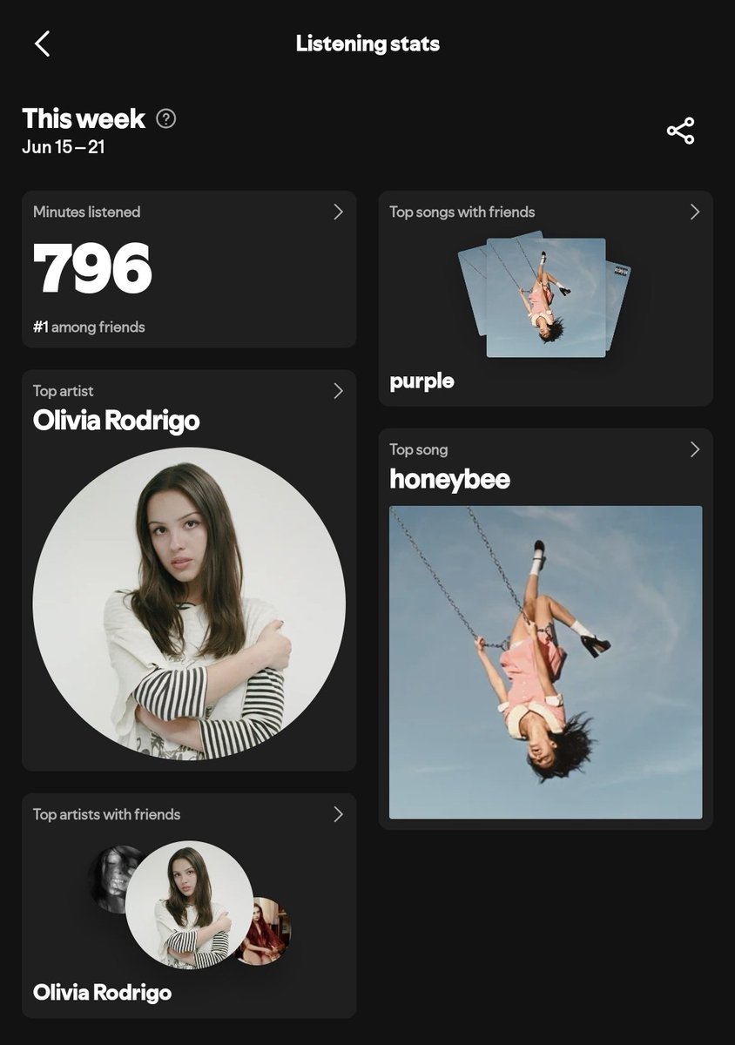Click the 'Listening stats' title
Screen dimensions: 735x1045
point(367,44)
